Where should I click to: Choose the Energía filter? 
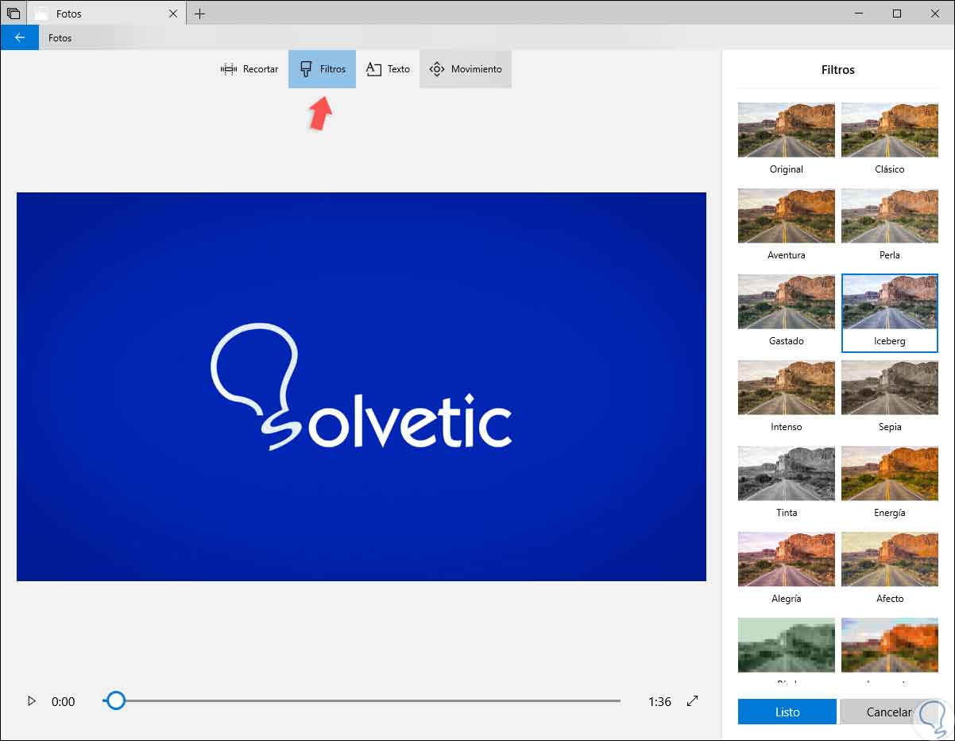click(889, 474)
